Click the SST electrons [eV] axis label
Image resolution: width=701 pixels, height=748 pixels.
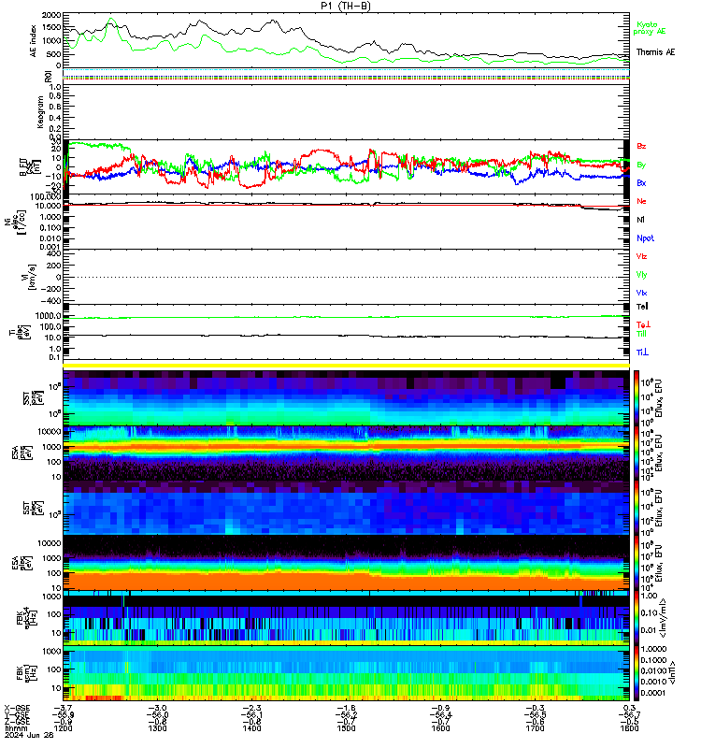pyautogui.click(x=34, y=508)
